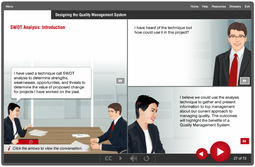Screen dimensions: 255x167
Task: Toggle closed captions with the CC icon
Action: coord(108,158)
